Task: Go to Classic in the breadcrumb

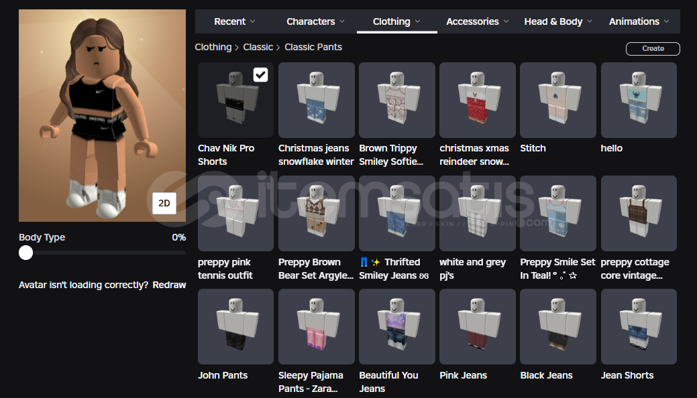Action: click(258, 47)
